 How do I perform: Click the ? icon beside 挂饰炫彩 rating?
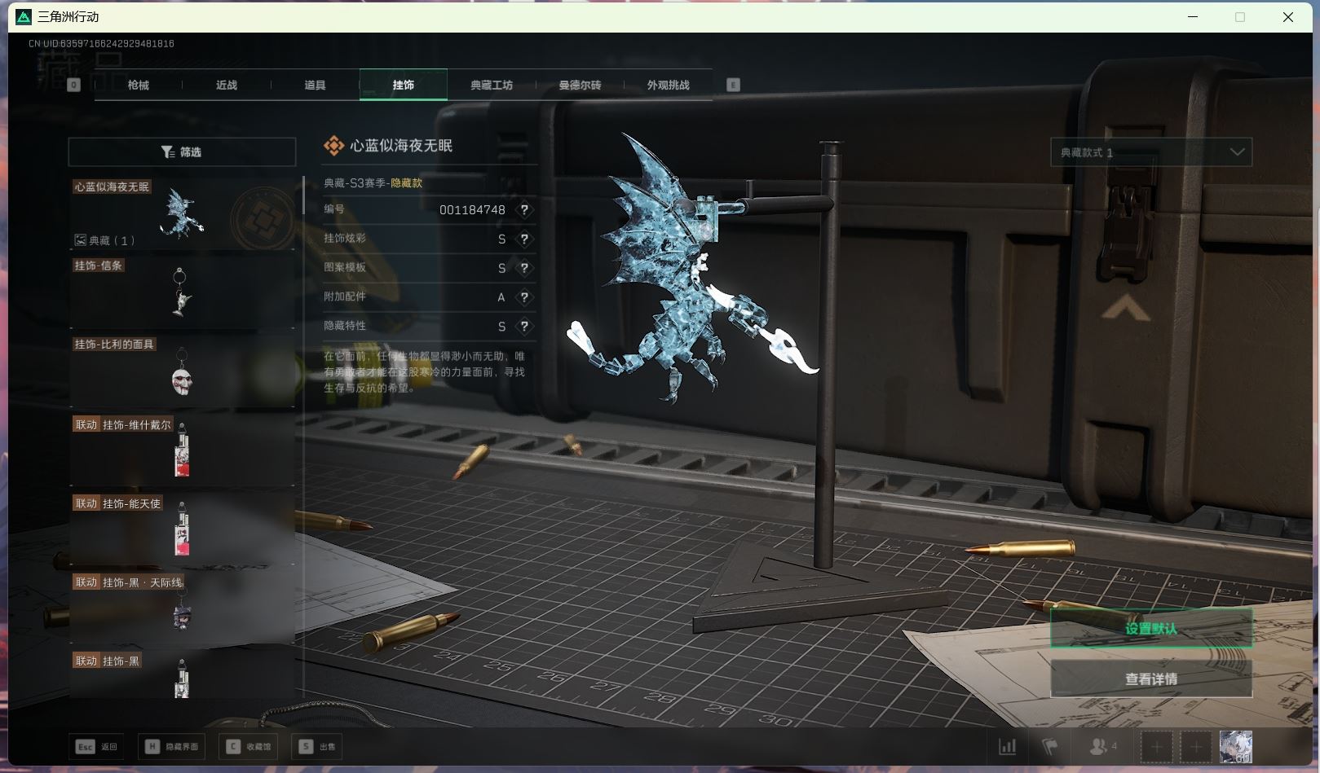[x=523, y=239]
